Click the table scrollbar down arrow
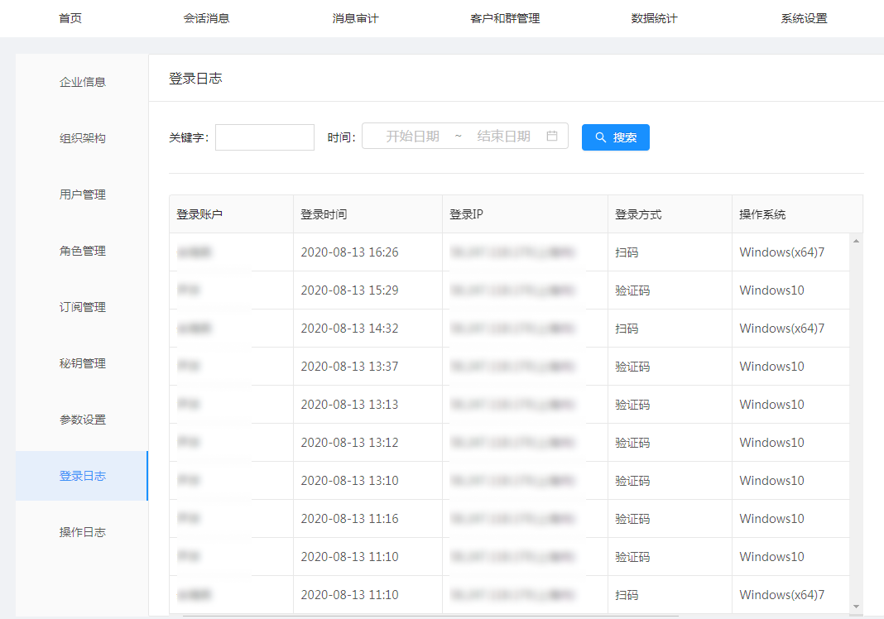 tap(856, 607)
